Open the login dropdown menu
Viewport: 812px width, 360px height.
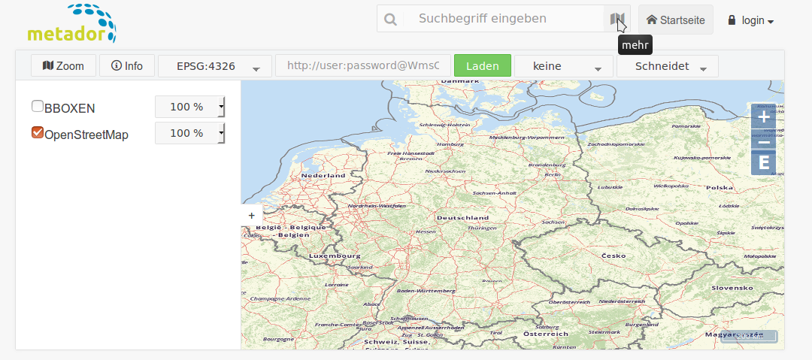tap(751, 20)
